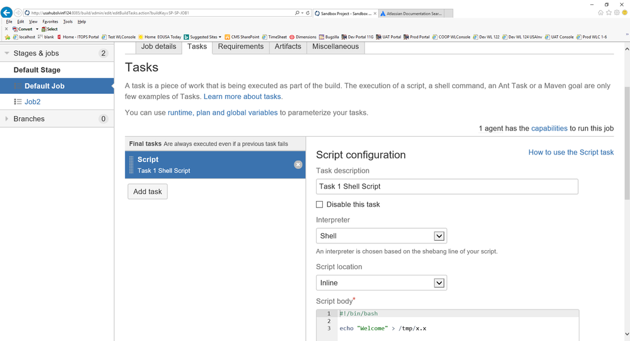Open the View menu
The width and height of the screenshot is (630, 341).
(33, 21)
